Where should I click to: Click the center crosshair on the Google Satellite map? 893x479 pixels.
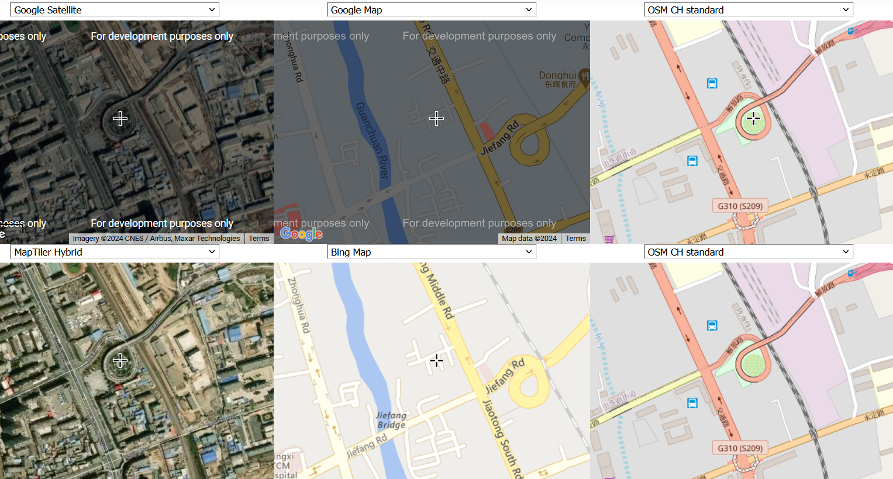[x=120, y=118]
